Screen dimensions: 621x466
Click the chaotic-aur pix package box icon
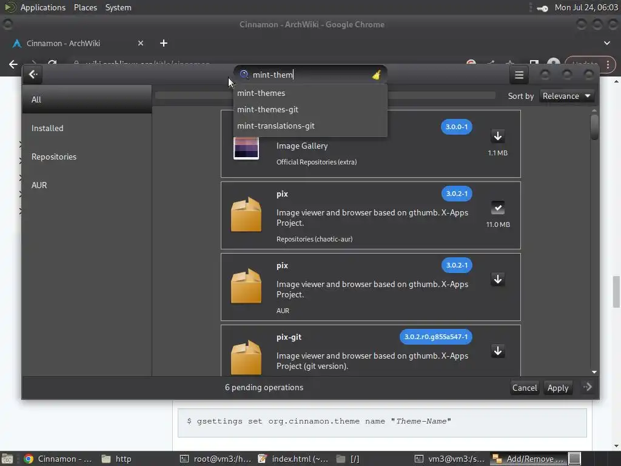point(246,214)
